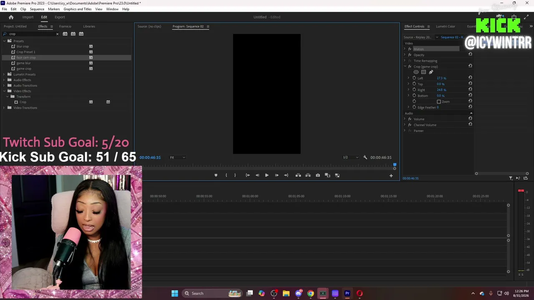The width and height of the screenshot is (534, 300).
Task: Open the Effects panel menu
Action: coord(52,27)
